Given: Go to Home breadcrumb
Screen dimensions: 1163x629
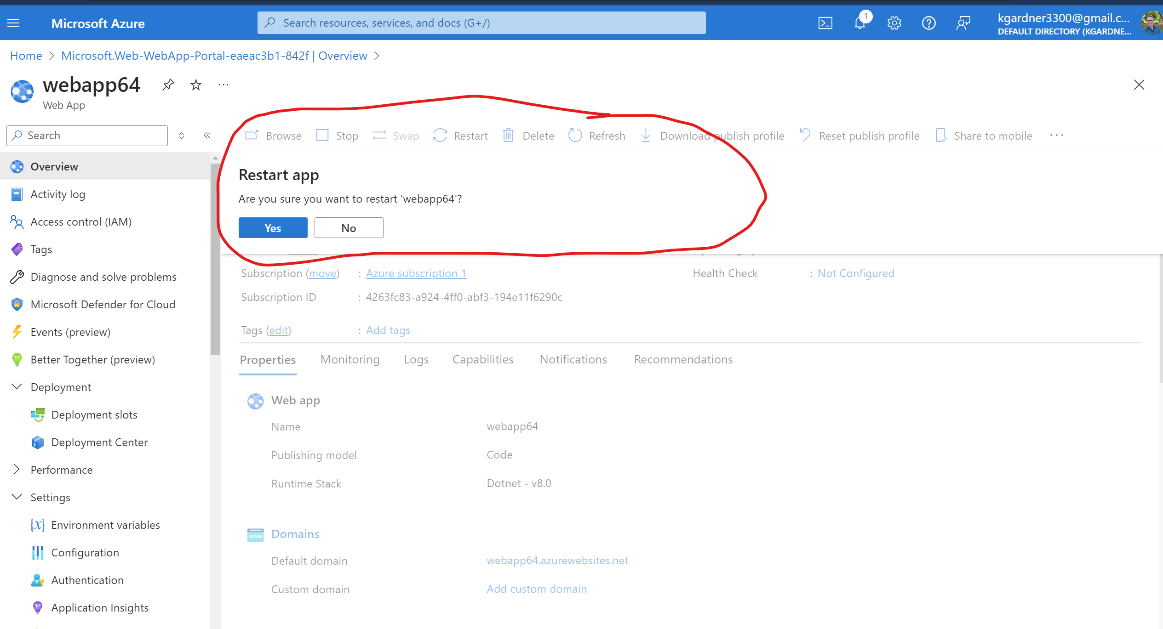Looking at the screenshot, I should point(26,56).
